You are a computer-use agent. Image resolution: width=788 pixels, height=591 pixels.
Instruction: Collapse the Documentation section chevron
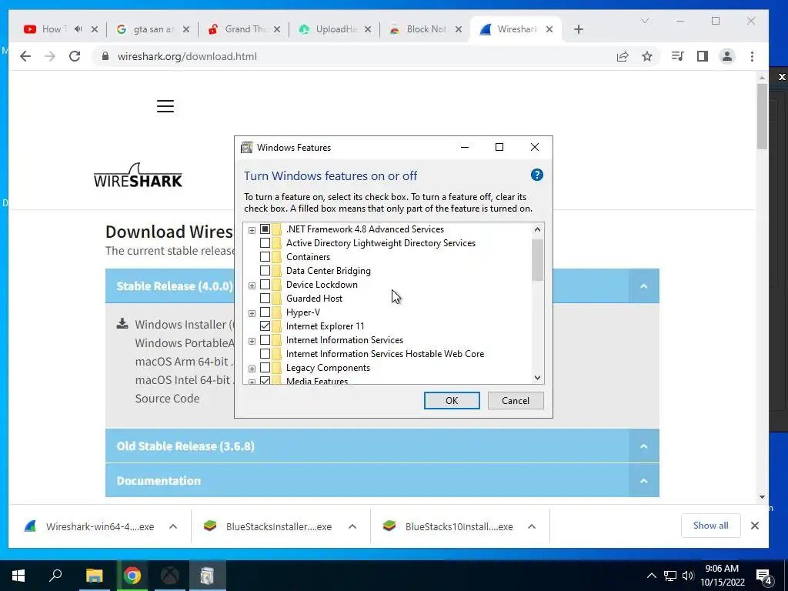643,481
